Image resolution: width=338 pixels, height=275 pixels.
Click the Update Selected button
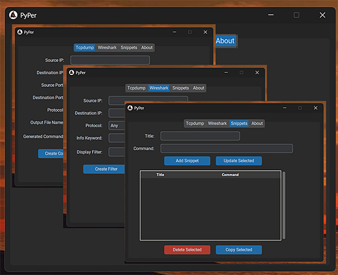click(x=239, y=161)
